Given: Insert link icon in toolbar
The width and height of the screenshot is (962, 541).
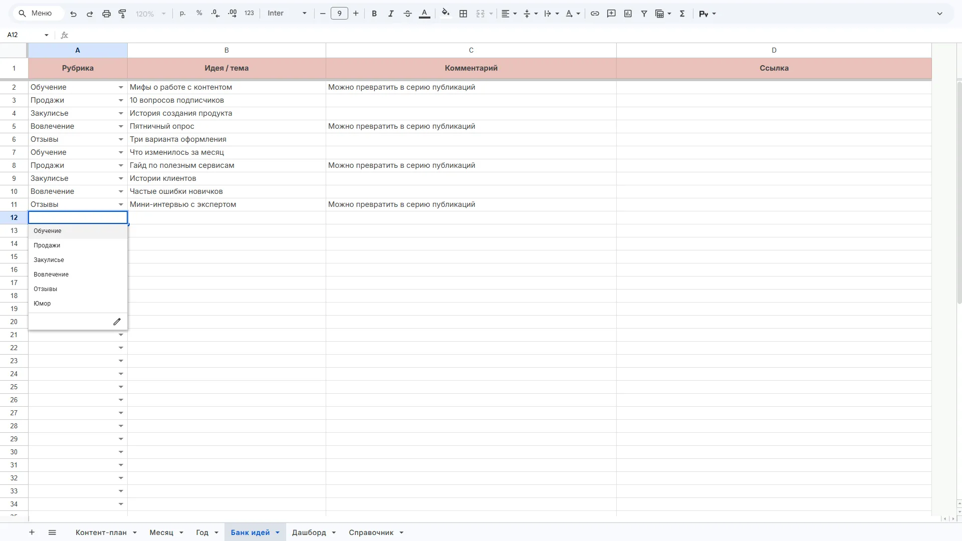Looking at the screenshot, I should [595, 14].
